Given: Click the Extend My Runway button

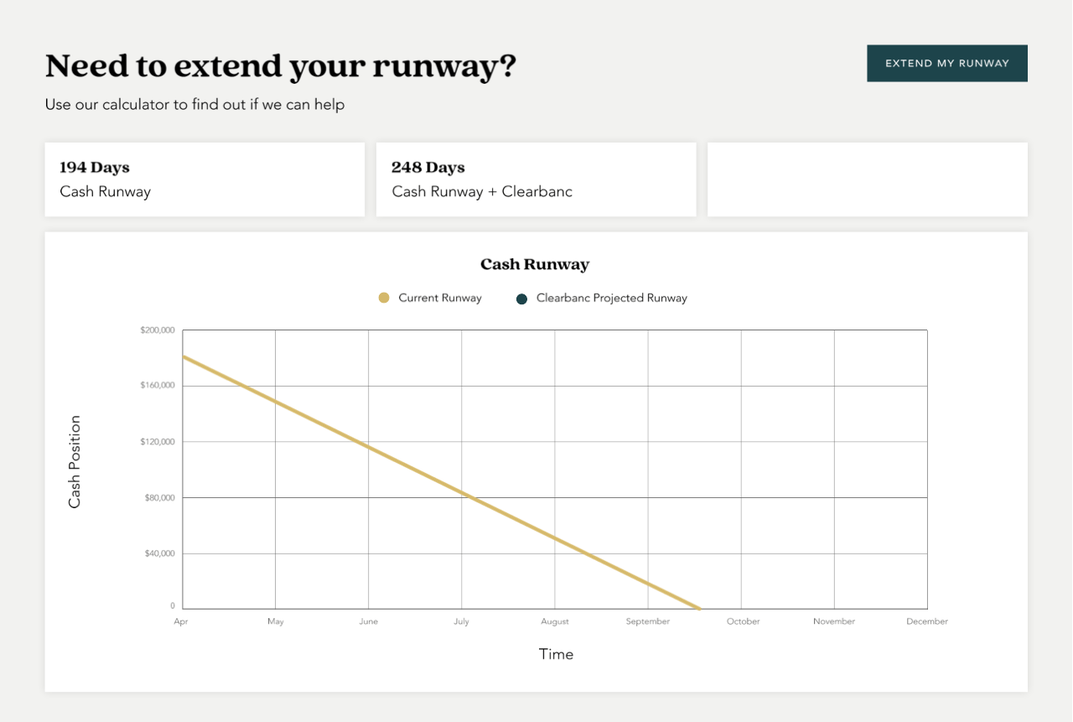Looking at the screenshot, I should [946, 63].
